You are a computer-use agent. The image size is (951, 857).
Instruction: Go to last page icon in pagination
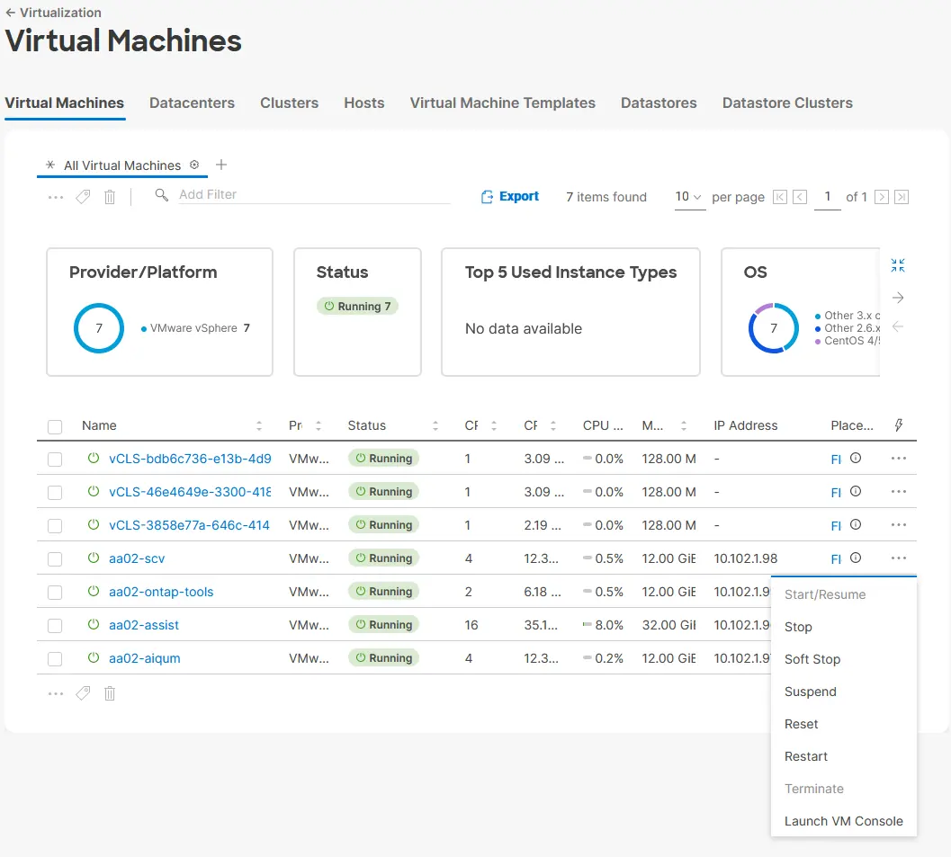902,197
